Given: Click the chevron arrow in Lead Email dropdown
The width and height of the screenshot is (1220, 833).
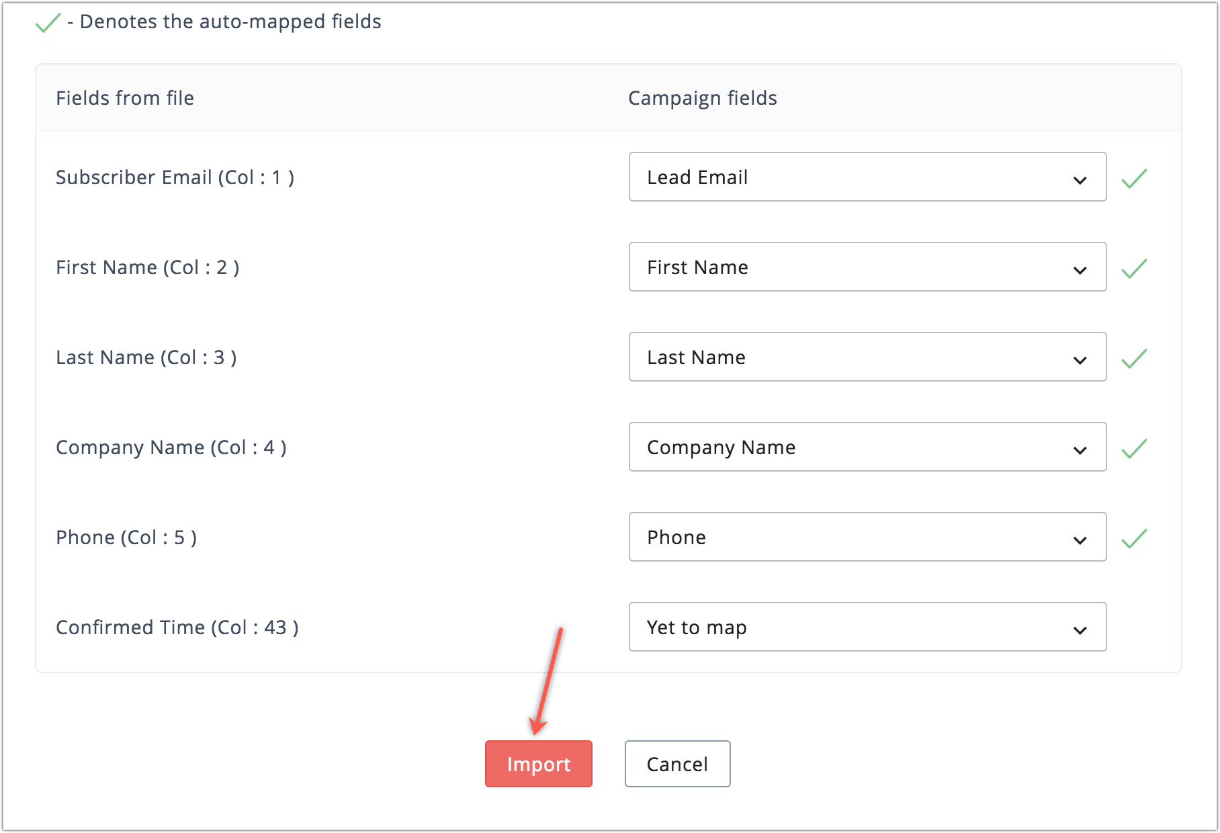Looking at the screenshot, I should (x=1080, y=180).
